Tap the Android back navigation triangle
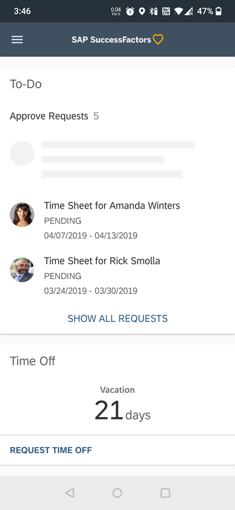This screenshot has height=510, width=235. point(69,493)
